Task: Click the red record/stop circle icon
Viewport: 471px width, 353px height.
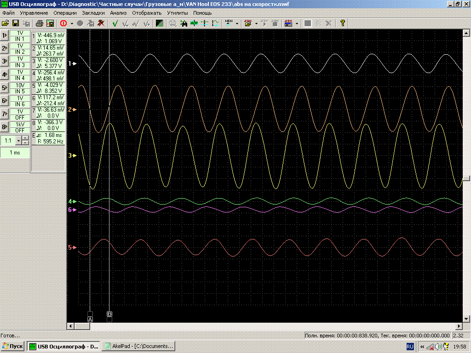Action: pyautogui.click(x=63, y=23)
